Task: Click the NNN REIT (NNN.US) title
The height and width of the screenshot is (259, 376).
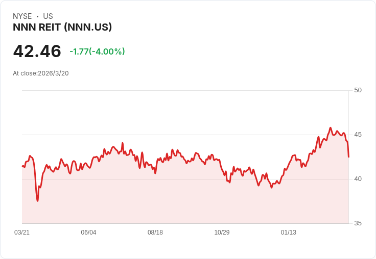Action: pyautogui.click(x=62, y=28)
